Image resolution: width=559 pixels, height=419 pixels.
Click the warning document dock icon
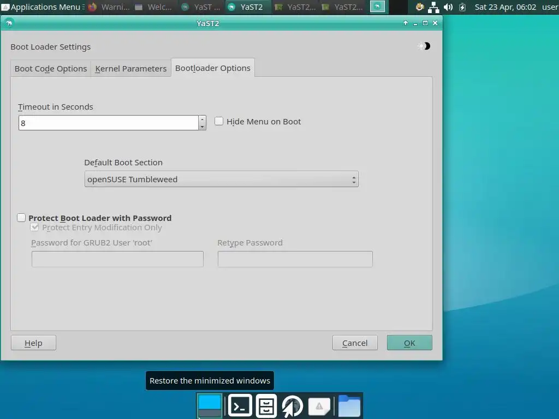(x=319, y=406)
